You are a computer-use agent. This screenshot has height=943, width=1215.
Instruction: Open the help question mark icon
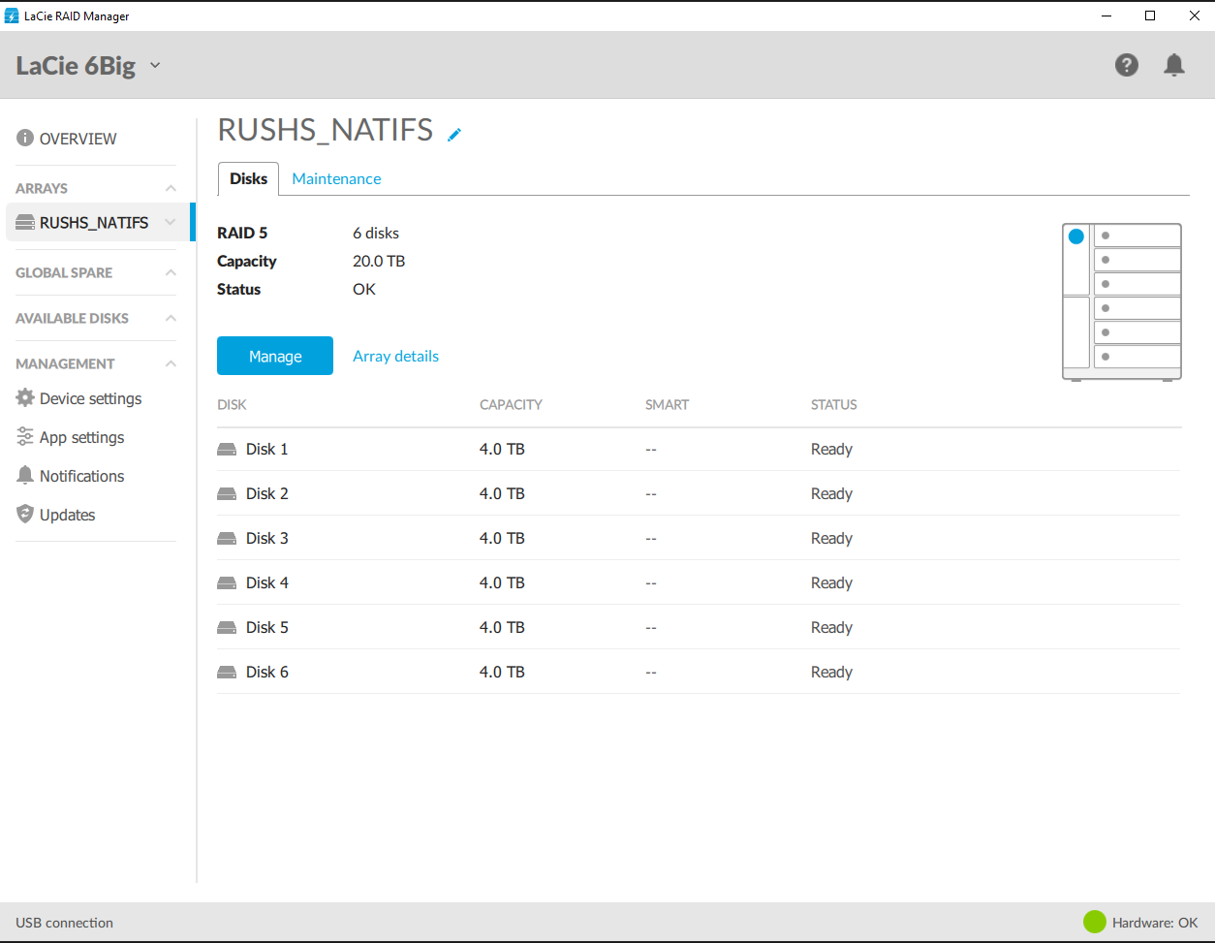click(1126, 65)
